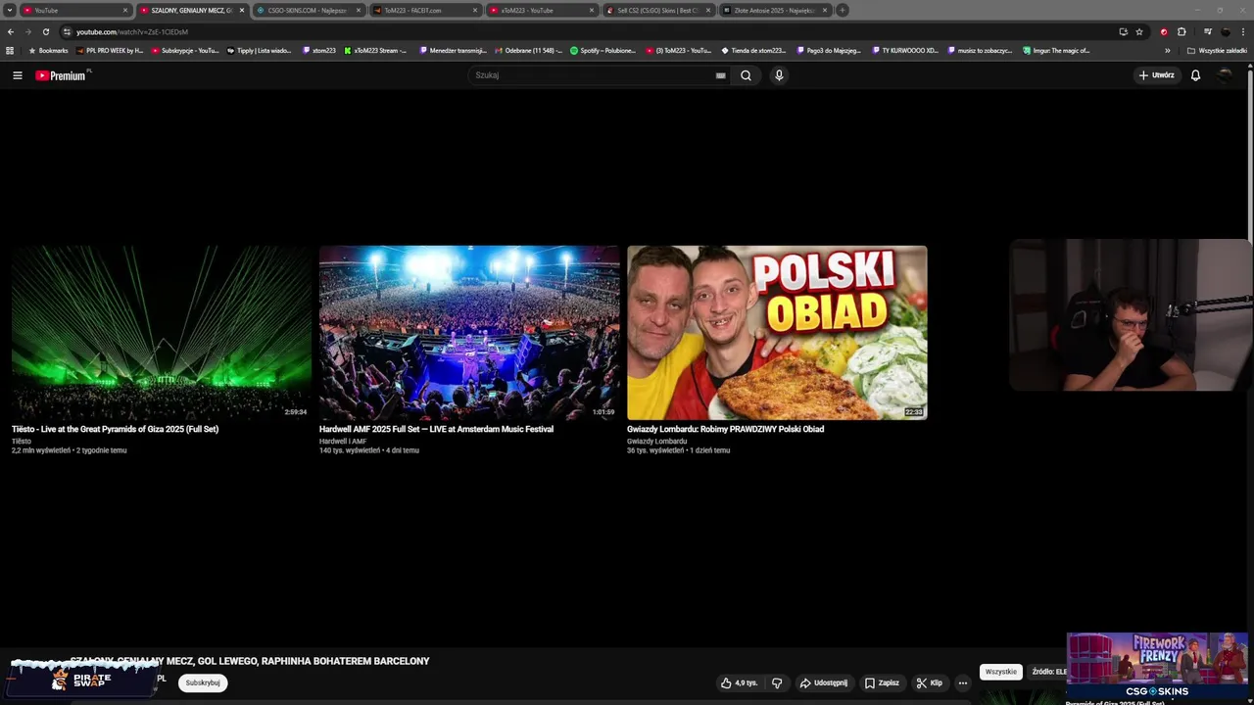Image resolution: width=1254 pixels, height=705 pixels.
Task: Like the video with thumbs up
Action: pyautogui.click(x=740, y=682)
